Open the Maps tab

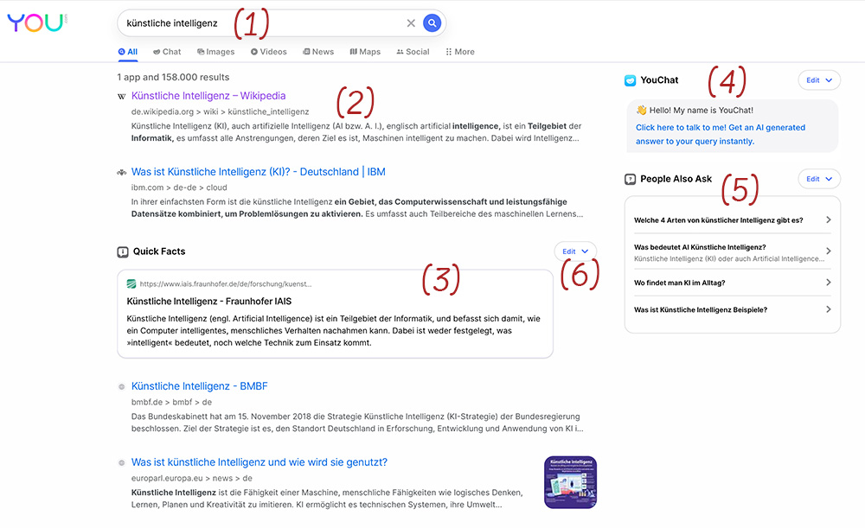(365, 52)
